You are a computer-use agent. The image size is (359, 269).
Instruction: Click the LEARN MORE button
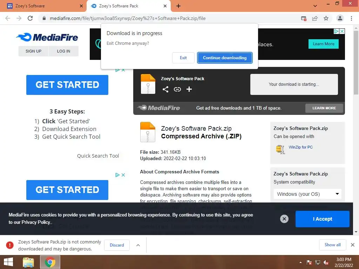324,108
